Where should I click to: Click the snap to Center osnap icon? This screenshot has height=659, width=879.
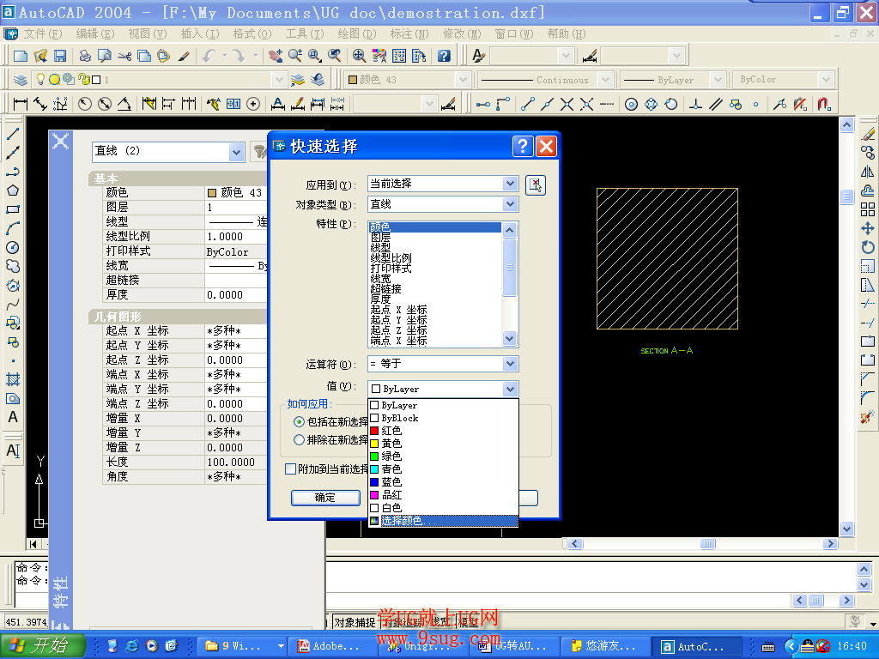(x=631, y=104)
